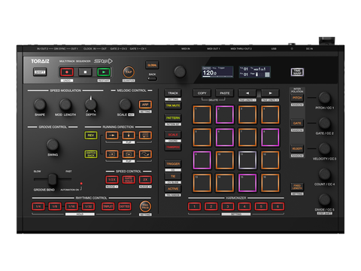Click the green play button

[104, 72]
